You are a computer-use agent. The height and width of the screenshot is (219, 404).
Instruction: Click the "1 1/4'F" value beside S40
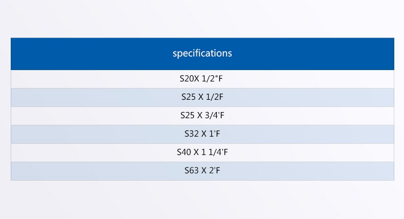pyautogui.click(x=214, y=152)
